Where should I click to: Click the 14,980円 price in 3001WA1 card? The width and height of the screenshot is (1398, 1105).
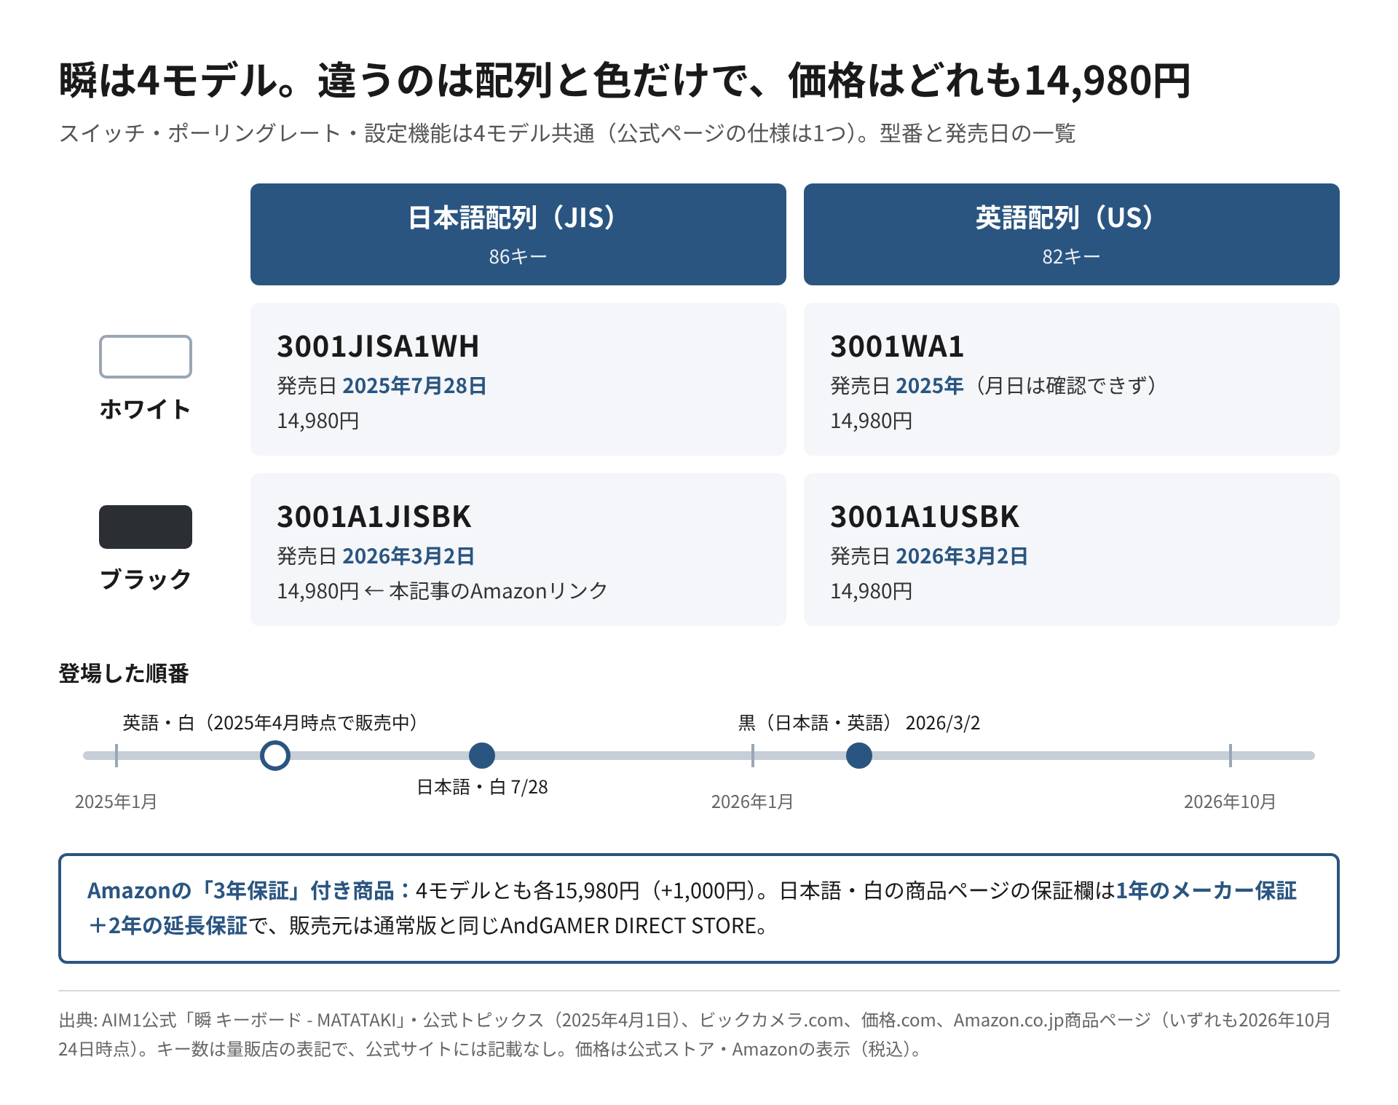(x=872, y=421)
